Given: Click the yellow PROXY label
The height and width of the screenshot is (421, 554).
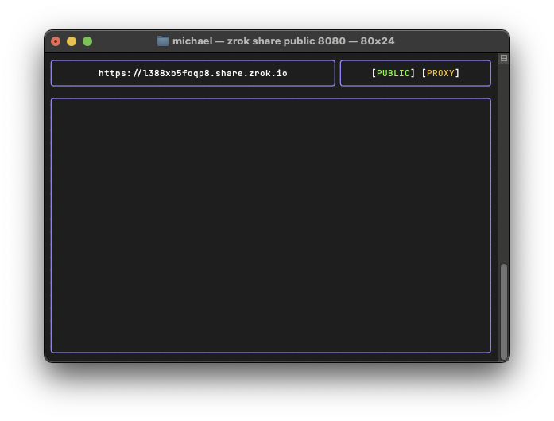Looking at the screenshot, I should coord(440,73).
